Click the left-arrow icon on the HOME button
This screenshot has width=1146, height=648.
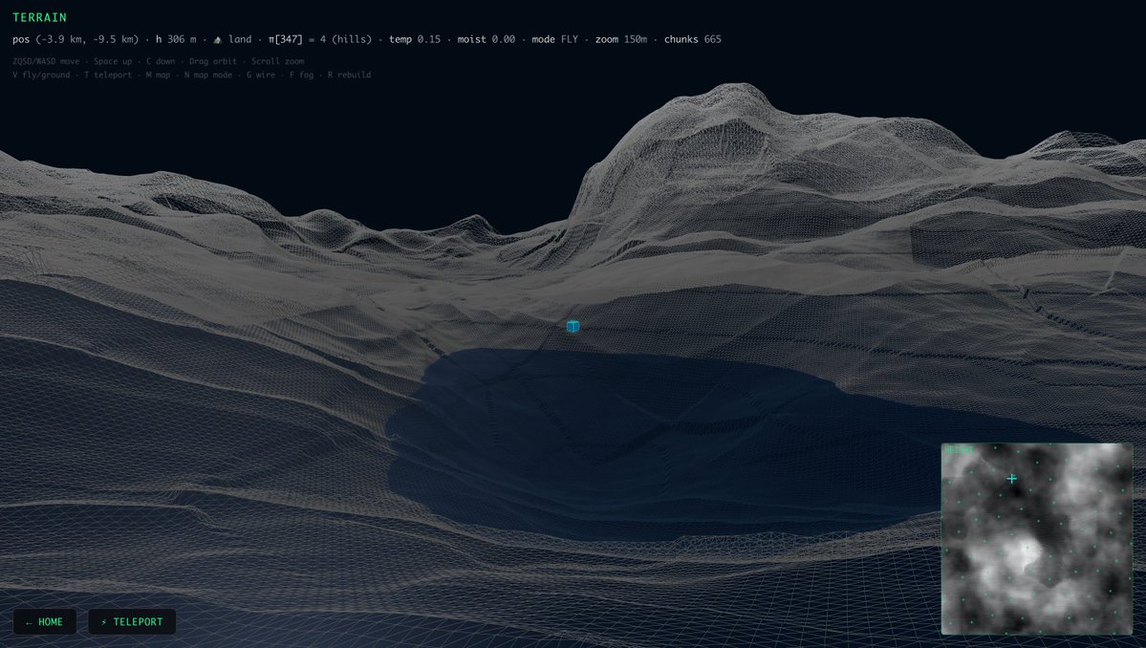coord(29,621)
